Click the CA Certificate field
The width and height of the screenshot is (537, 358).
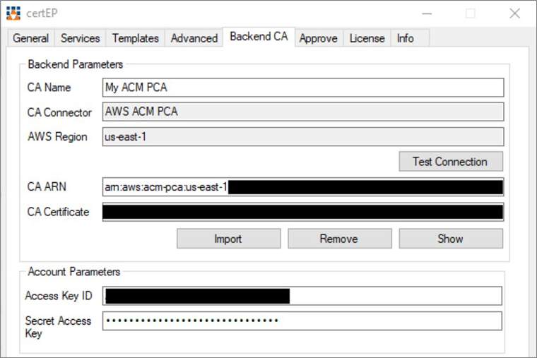pos(303,213)
